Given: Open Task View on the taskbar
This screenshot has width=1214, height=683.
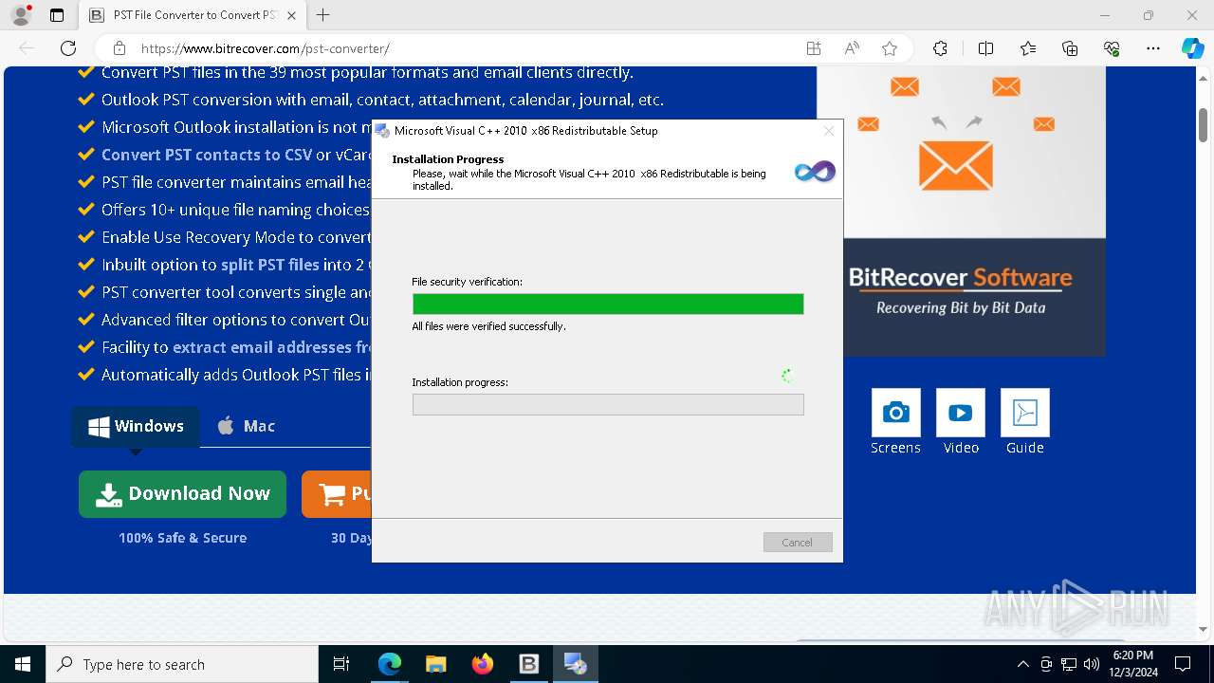Looking at the screenshot, I should pyautogui.click(x=342, y=664).
